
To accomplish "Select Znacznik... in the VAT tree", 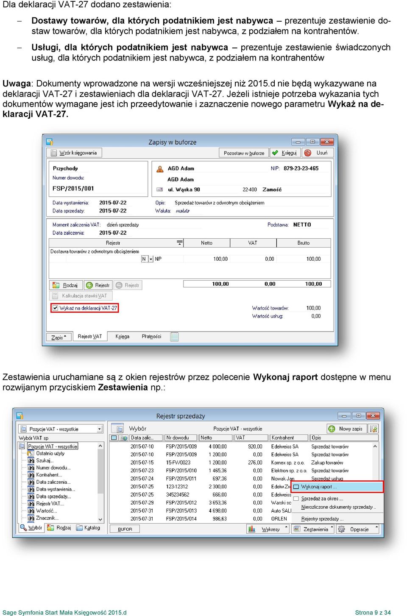I will tap(47, 518).
